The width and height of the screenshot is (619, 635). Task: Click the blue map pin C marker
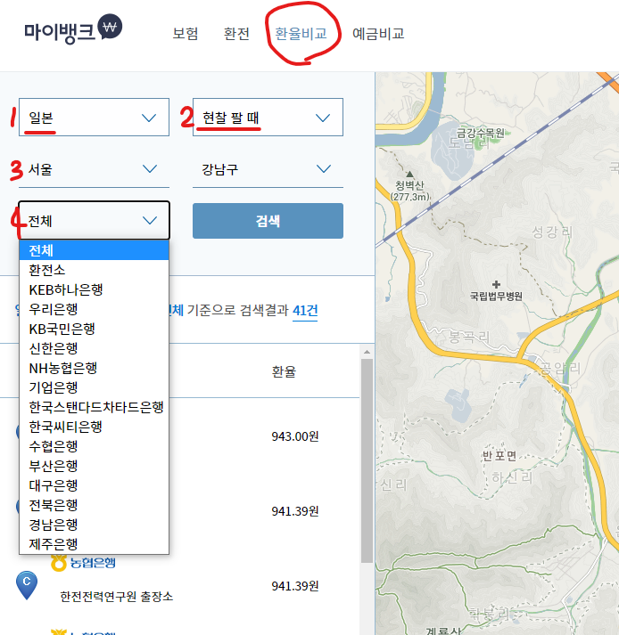(x=27, y=585)
